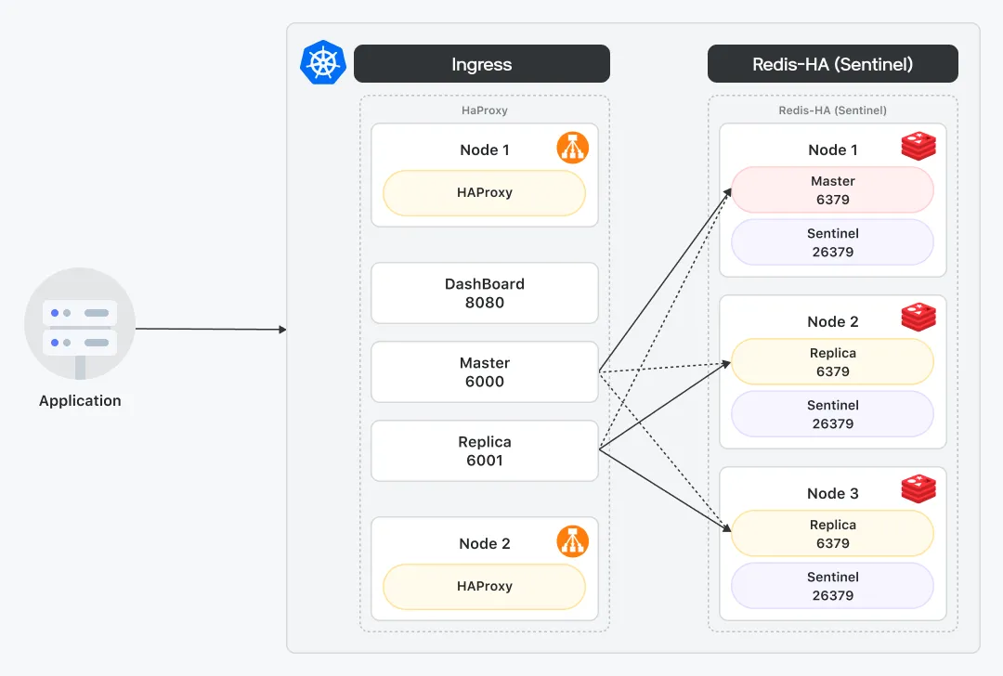
Task: Select the Redis-HA (Sentinel) header bar
Action: (832, 63)
